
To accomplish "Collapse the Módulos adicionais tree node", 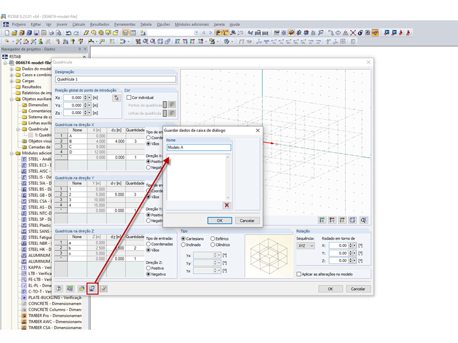I will coord(11,153).
